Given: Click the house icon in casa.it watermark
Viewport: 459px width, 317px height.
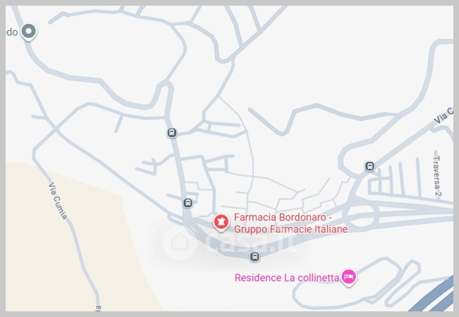Looking at the screenshot, I should click(179, 242).
